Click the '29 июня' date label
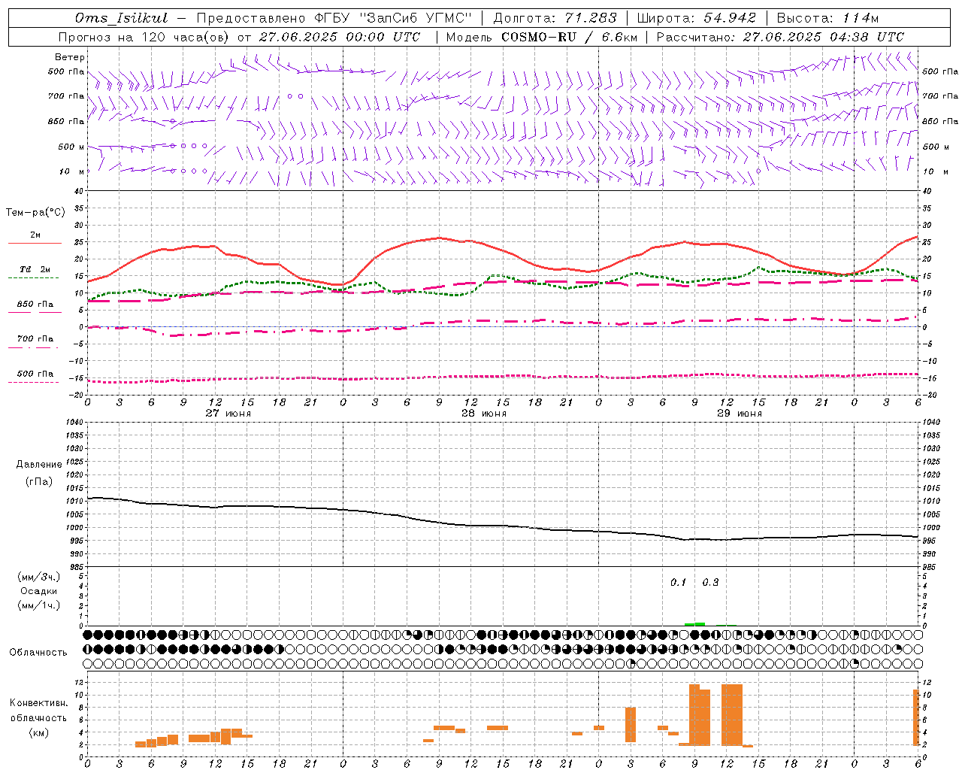Image resolution: width=962 pixels, height=770 pixels. tap(740, 414)
